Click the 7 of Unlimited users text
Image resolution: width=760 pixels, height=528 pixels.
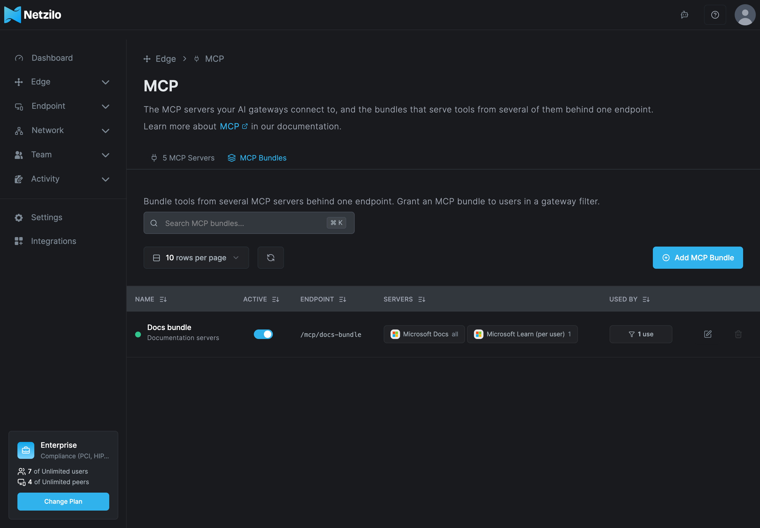[58, 472]
